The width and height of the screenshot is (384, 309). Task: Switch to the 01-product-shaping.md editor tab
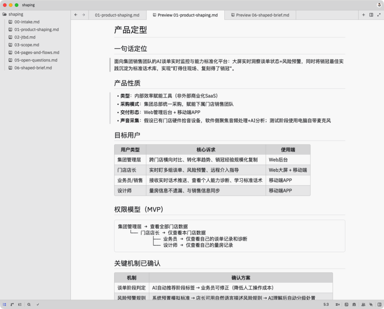click(117, 15)
